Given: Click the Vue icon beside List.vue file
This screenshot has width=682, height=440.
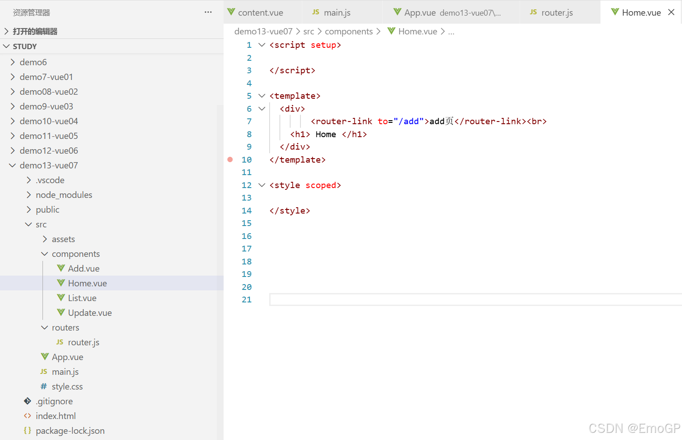Looking at the screenshot, I should click(61, 298).
